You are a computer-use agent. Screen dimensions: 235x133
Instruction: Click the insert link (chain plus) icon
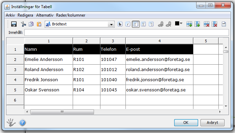click(x=161, y=24)
